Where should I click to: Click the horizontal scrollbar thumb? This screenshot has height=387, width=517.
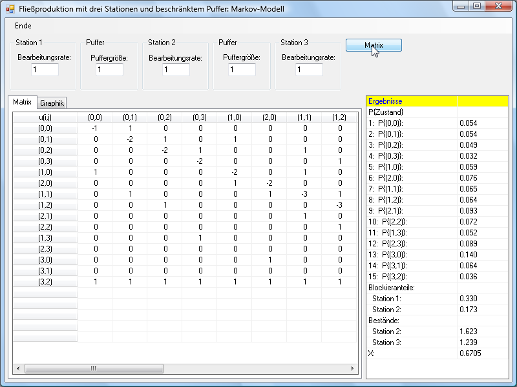click(94, 368)
